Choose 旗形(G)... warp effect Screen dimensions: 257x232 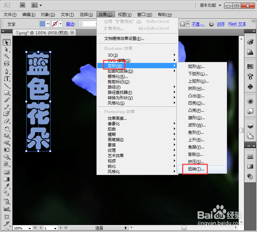pos(202,118)
